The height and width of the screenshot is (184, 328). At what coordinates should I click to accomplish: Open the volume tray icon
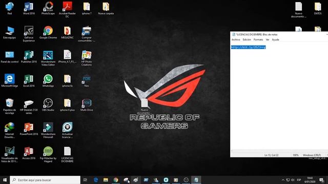click(293, 180)
